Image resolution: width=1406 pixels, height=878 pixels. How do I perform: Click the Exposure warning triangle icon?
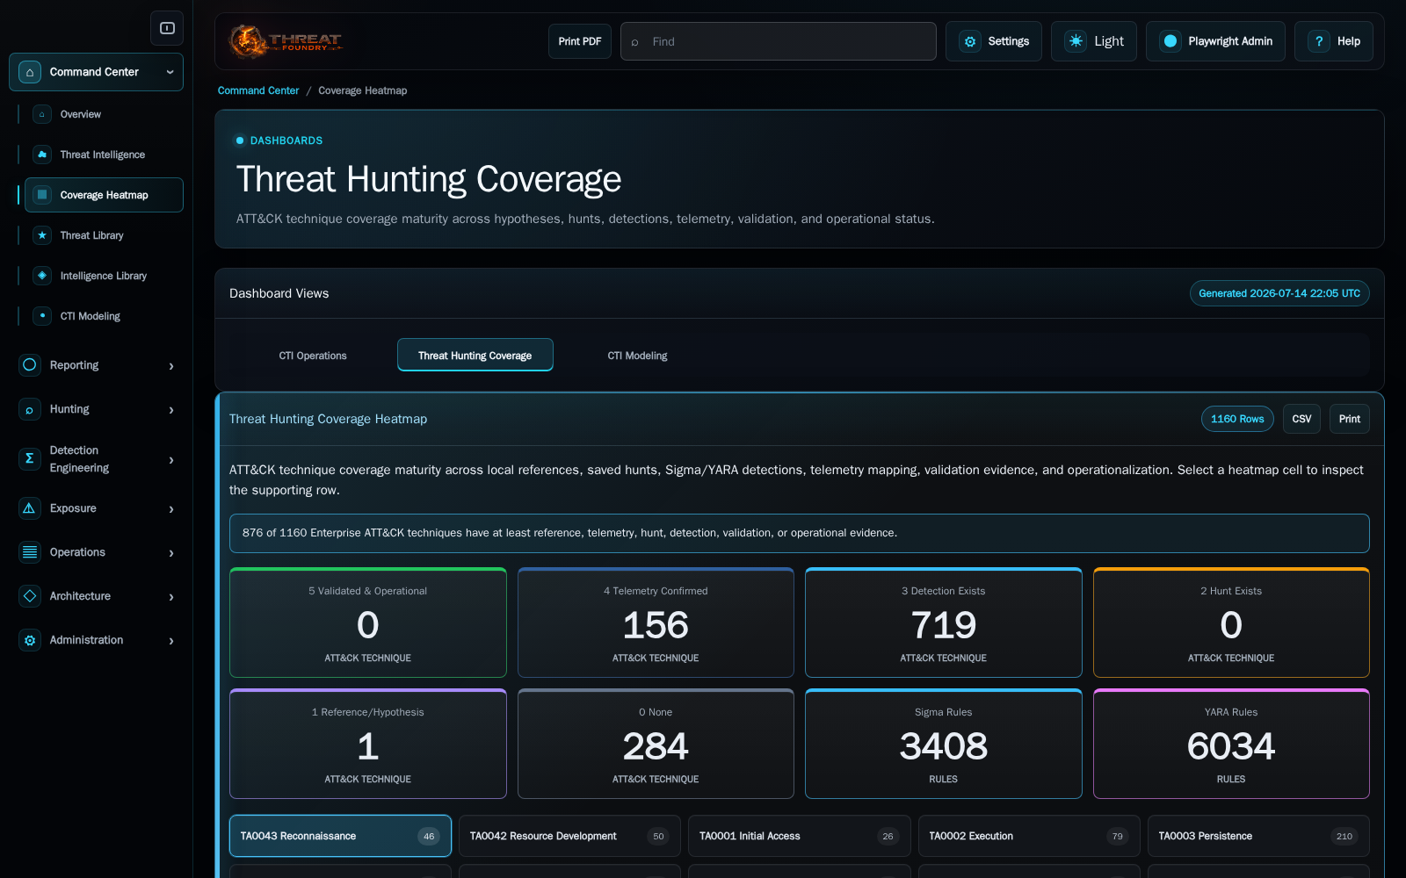(30, 508)
